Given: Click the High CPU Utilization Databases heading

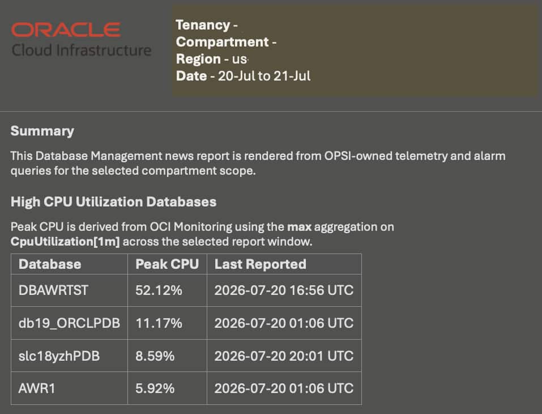Looking at the screenshot, I should (x=113, y=202).
